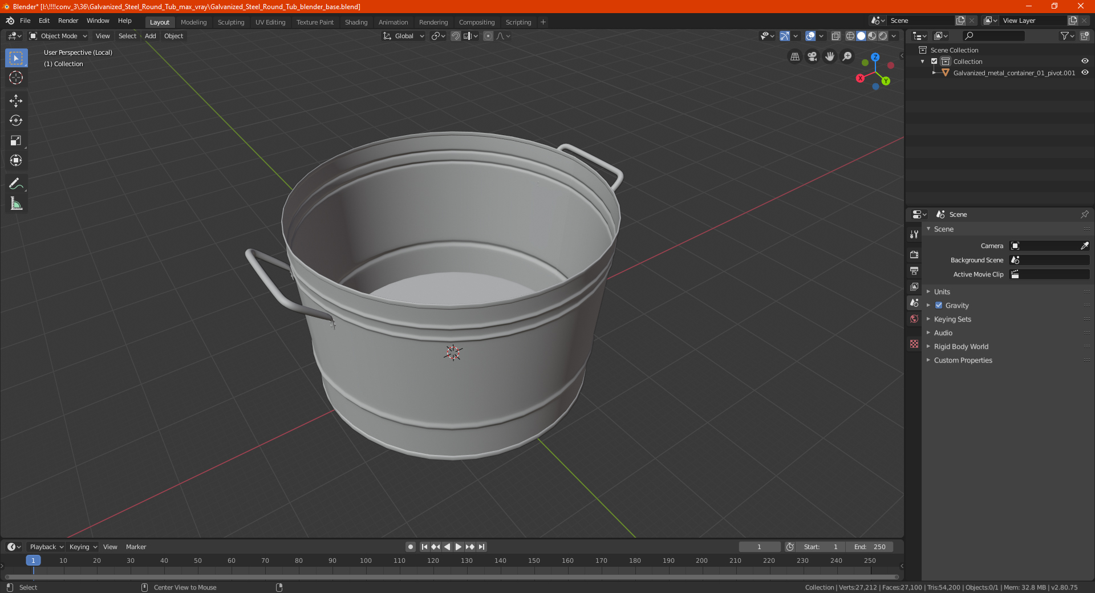Viewport: 1095px width, 593px height.
Task: Select the Annotate tool
Action: pyautogui.click(x=16, y=184)
